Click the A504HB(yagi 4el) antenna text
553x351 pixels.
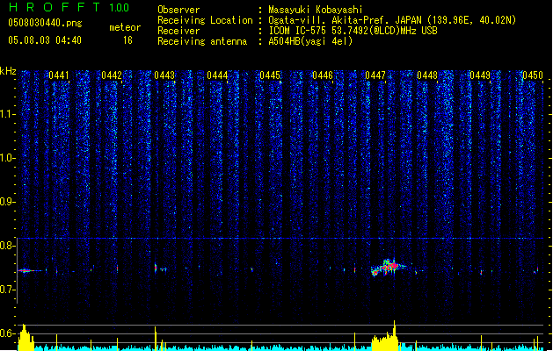tap(310, 41)
